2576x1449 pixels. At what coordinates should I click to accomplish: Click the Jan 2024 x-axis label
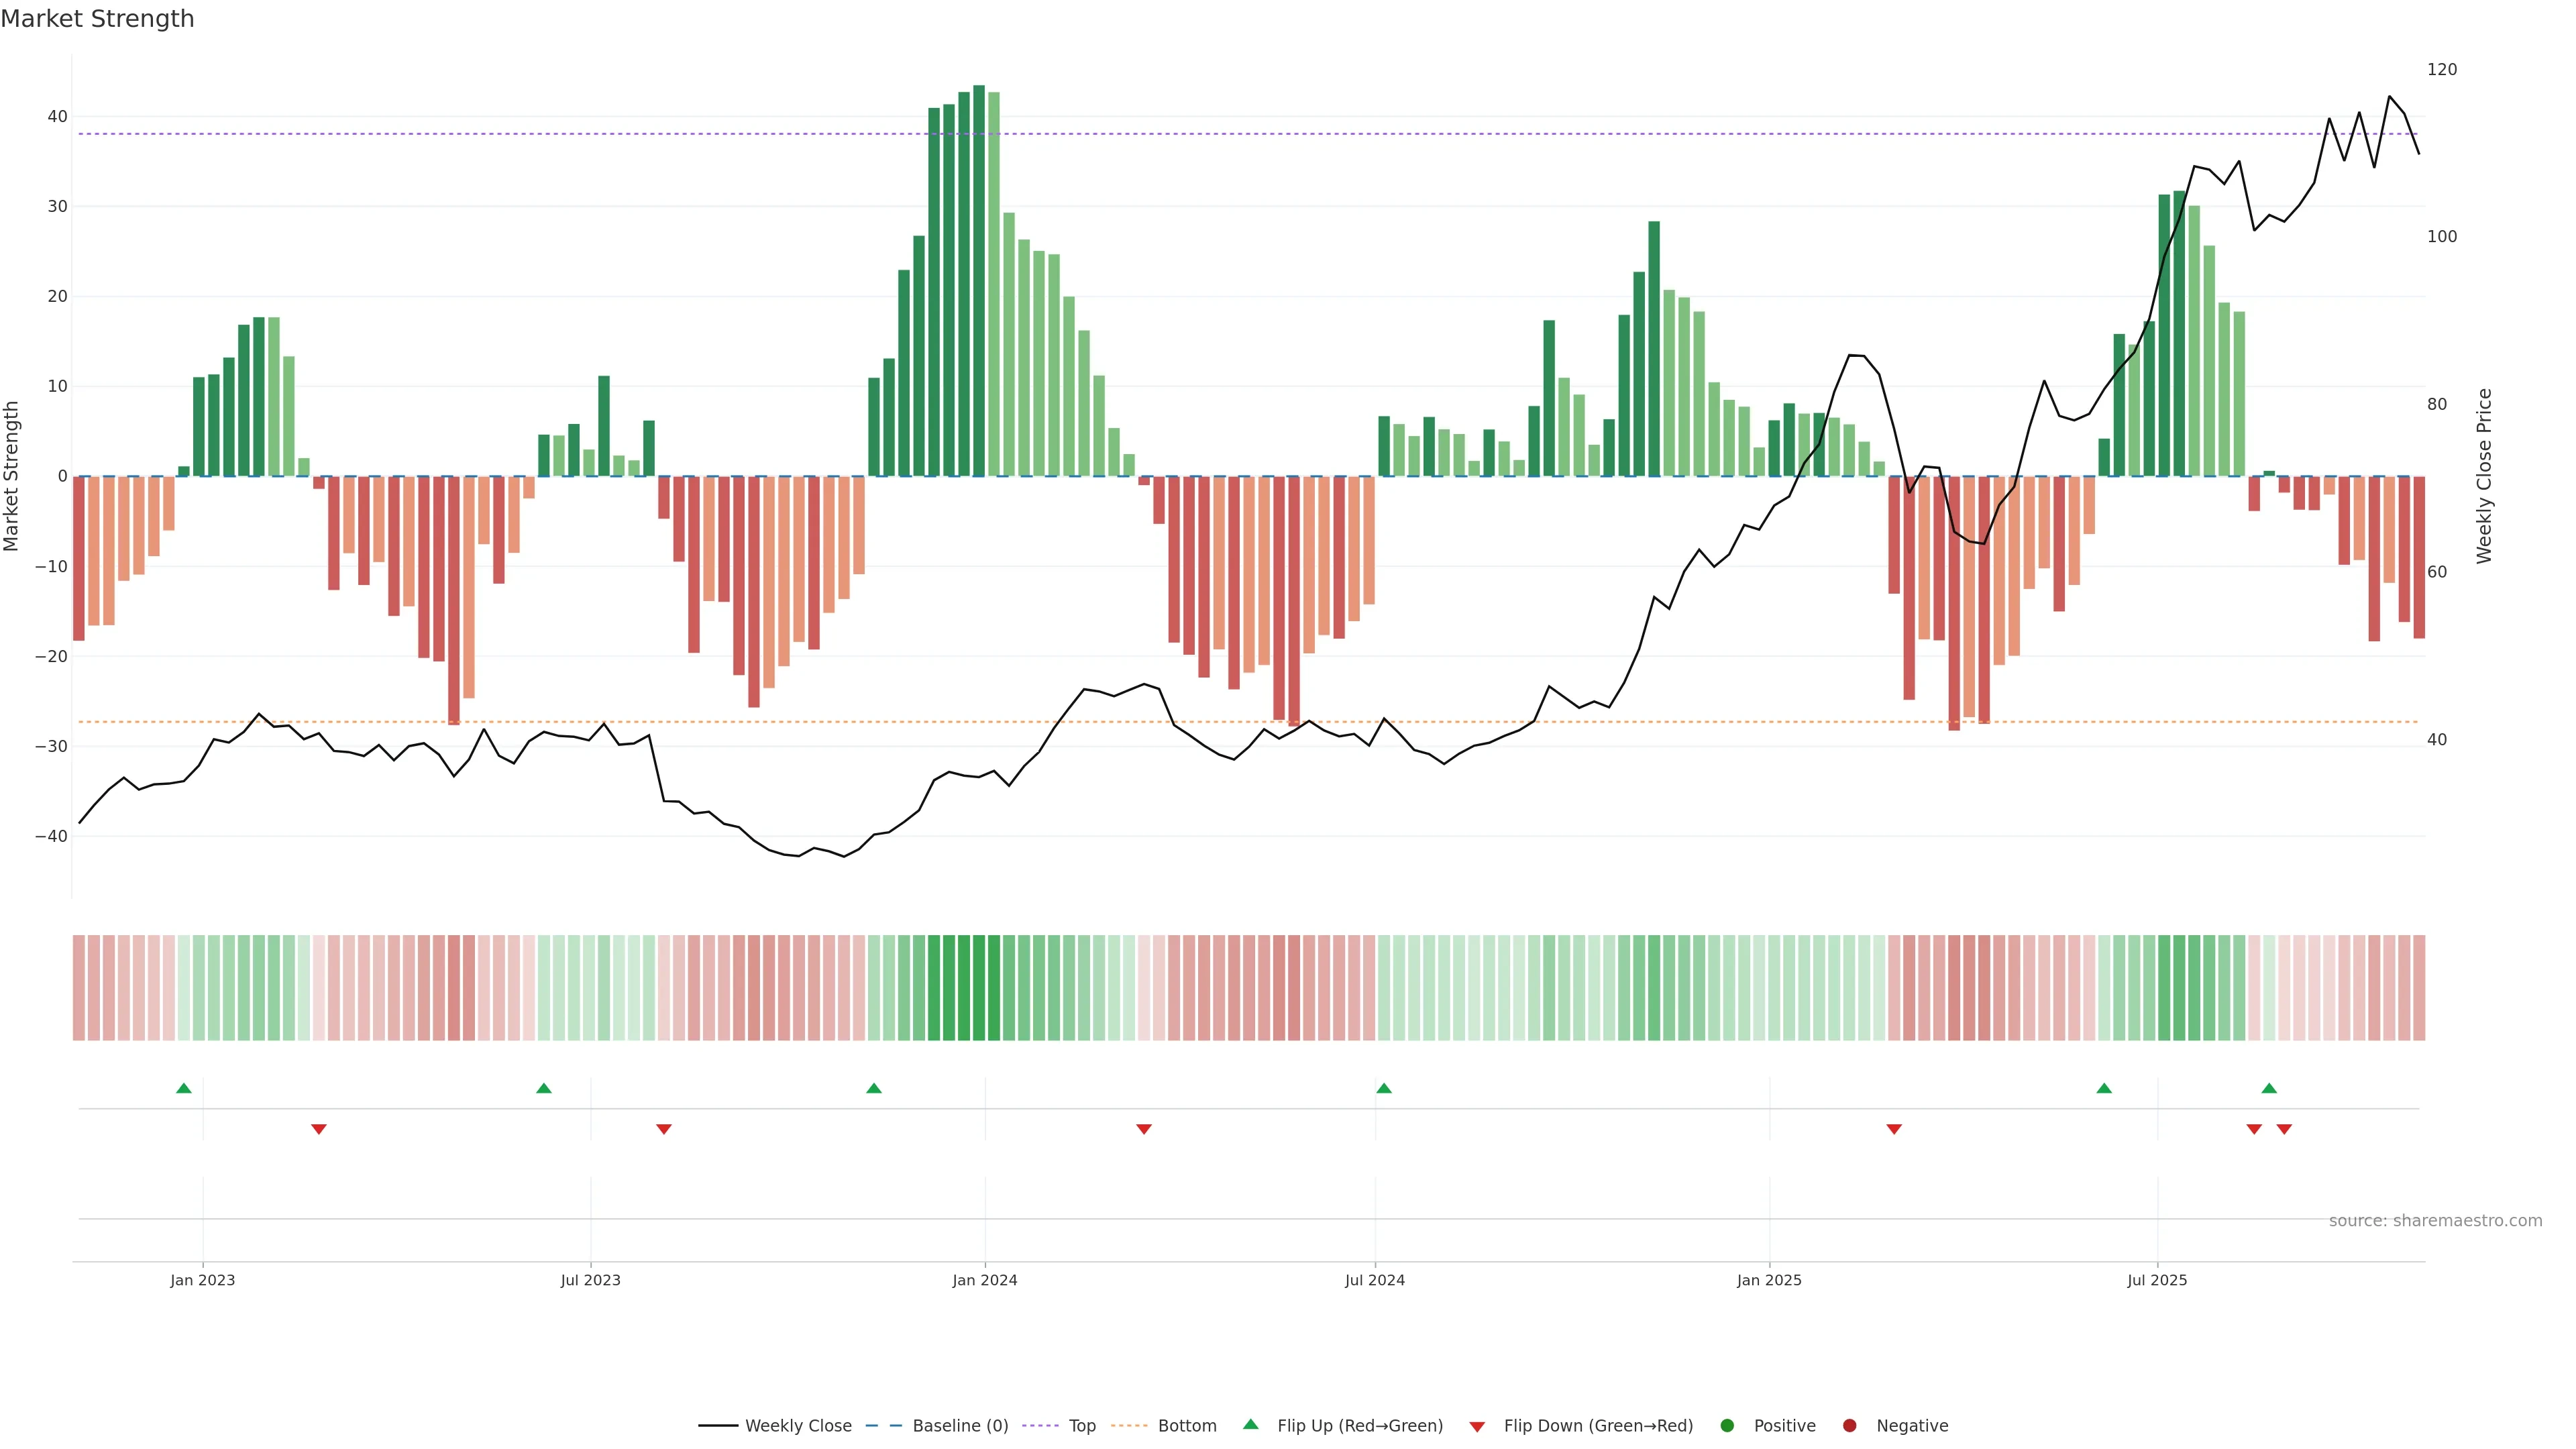[x=985, y=1280]
